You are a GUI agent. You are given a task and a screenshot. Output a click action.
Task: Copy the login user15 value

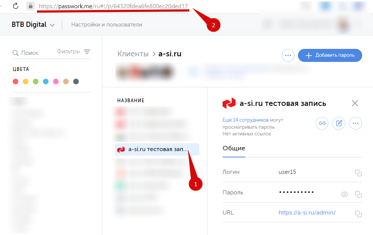[x=358, y=173]
